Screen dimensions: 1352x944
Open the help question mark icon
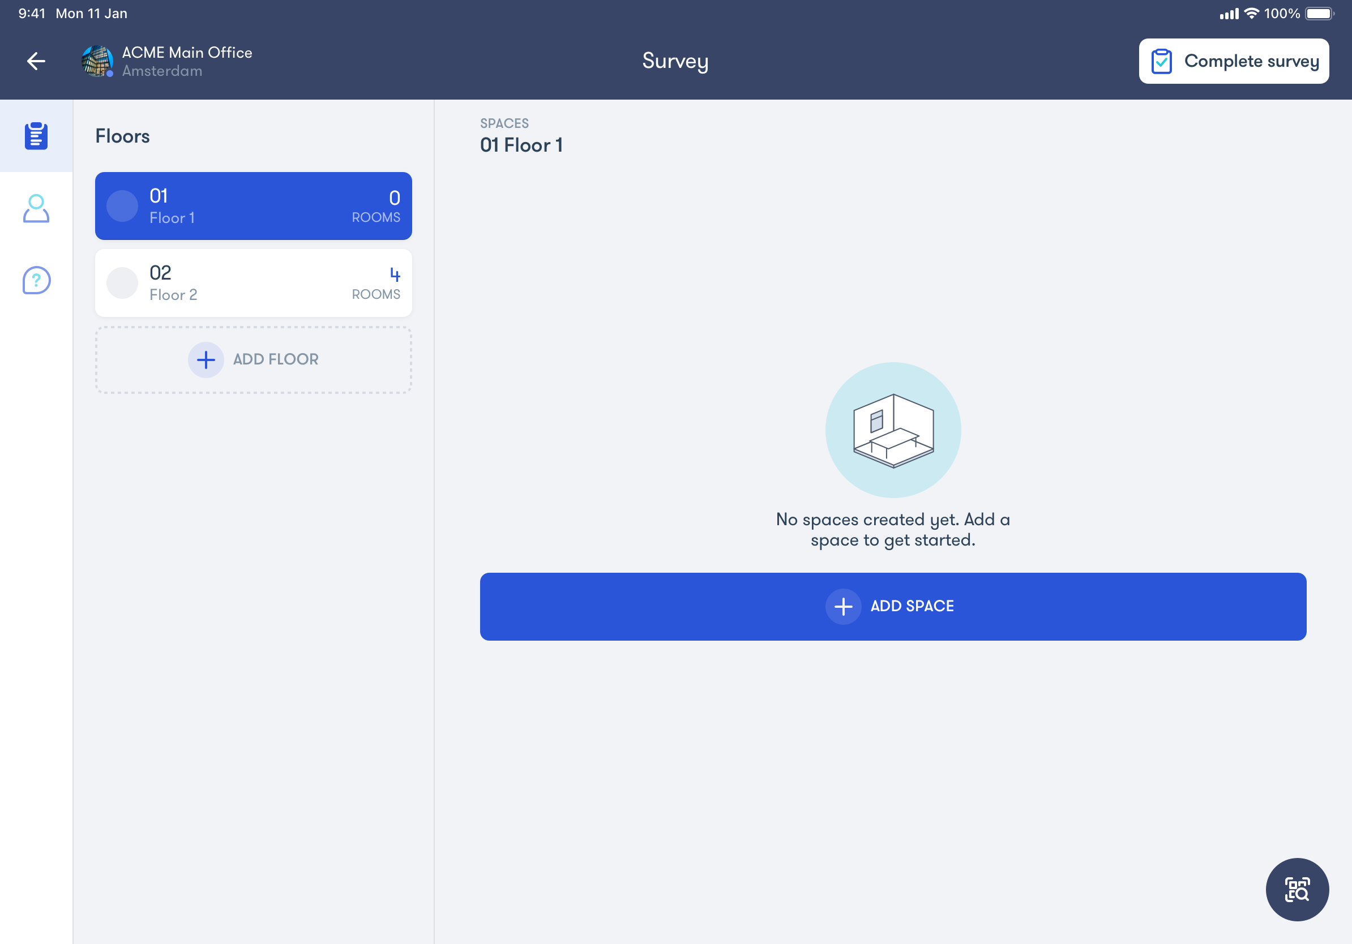pos(36,280)
